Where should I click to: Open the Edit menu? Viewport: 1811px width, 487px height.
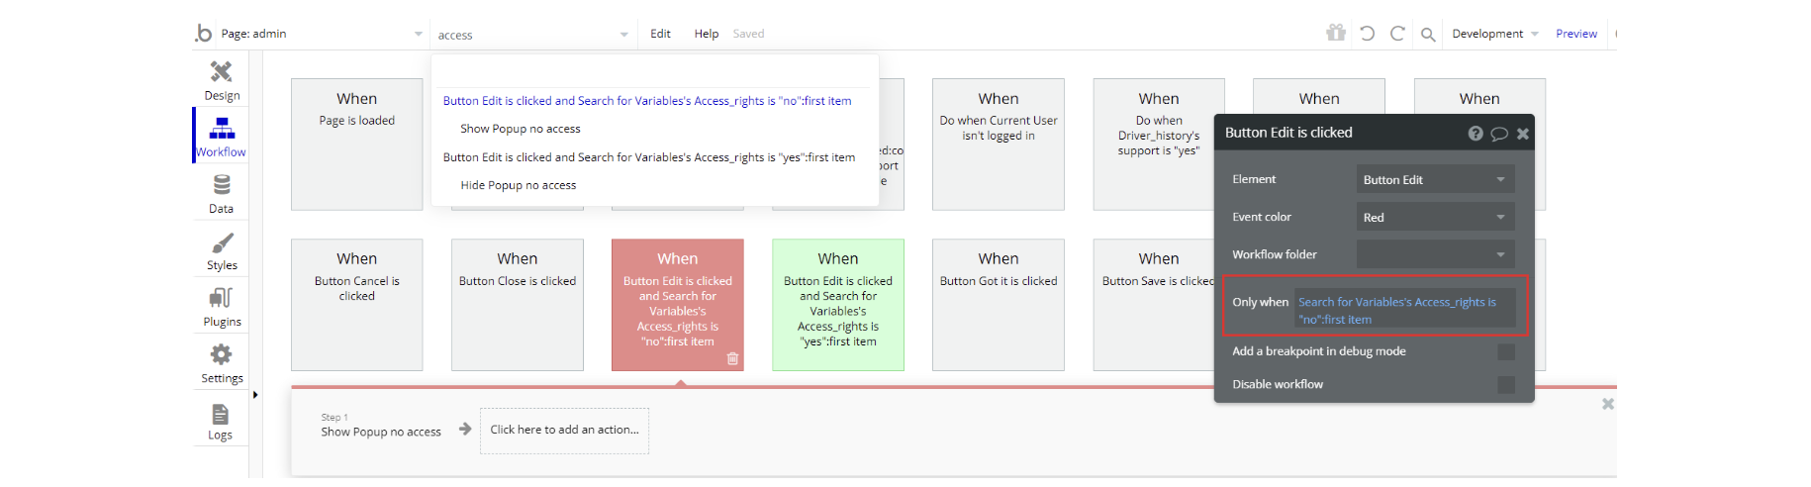pyautogui.click(x=660, y=34)
